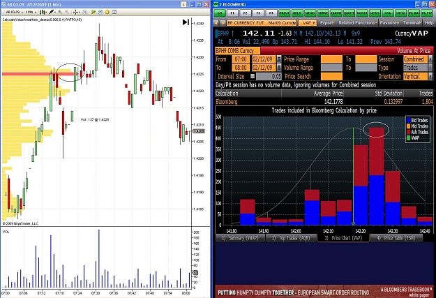436x298 pixels.
Task: Click green MENU key
Action: click(x=400, y=13)
